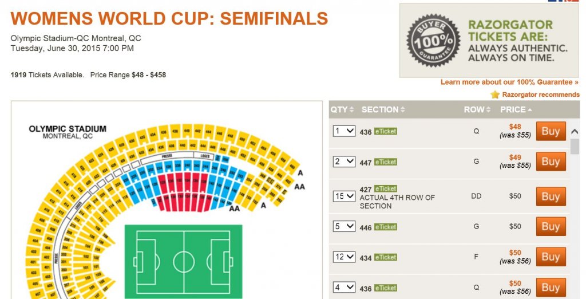
Task: Sort ticket listings by ROW column
Action: pos(477,109)
